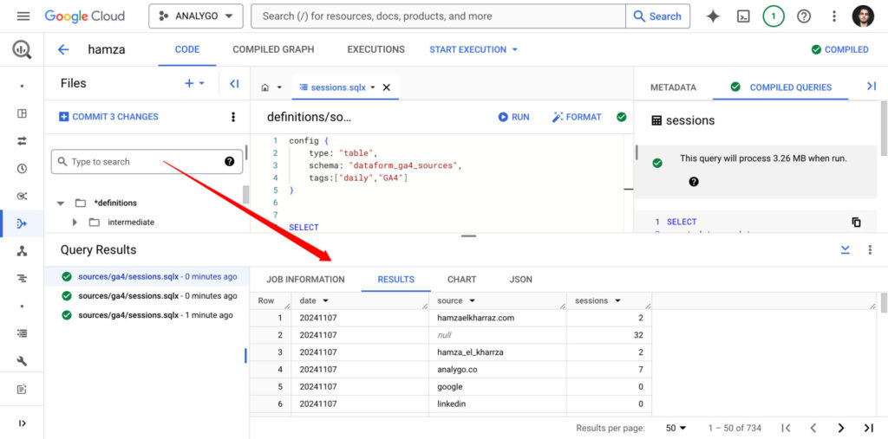The image size is (888, 439).
Task: Open the ANALYGO project selector dropdown
Action: point(196,16)
